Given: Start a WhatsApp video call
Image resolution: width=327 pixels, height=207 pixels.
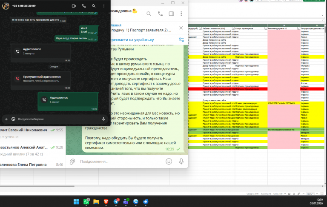Looking at the screenshot, I should tap(74, 6).
